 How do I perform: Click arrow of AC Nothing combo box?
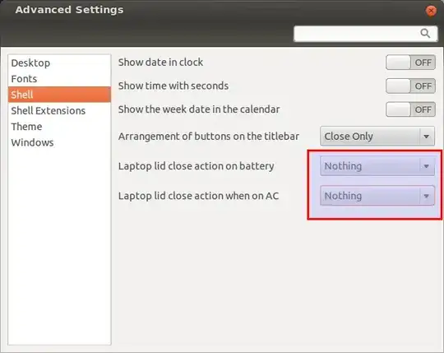point(426,196)
